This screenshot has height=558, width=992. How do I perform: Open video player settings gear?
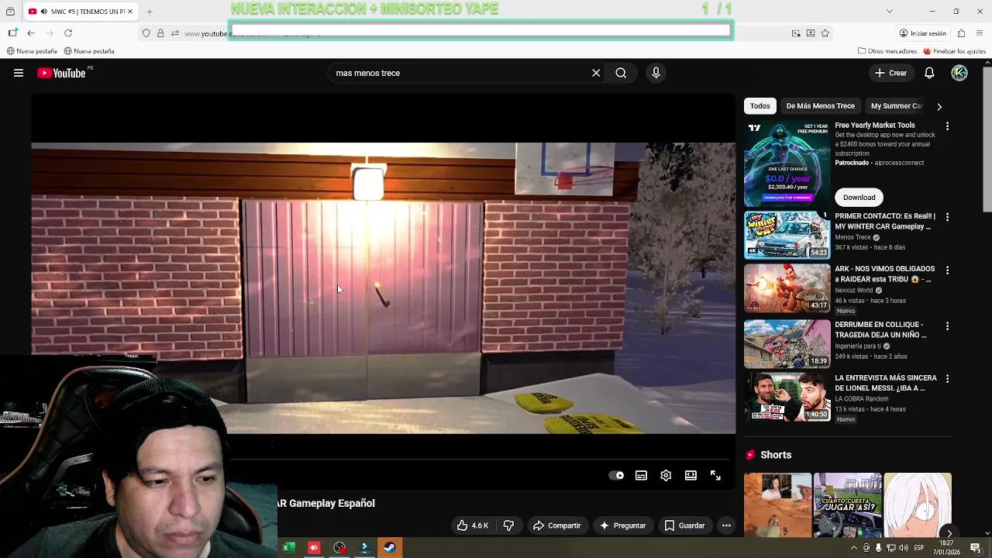pos(666,475)
